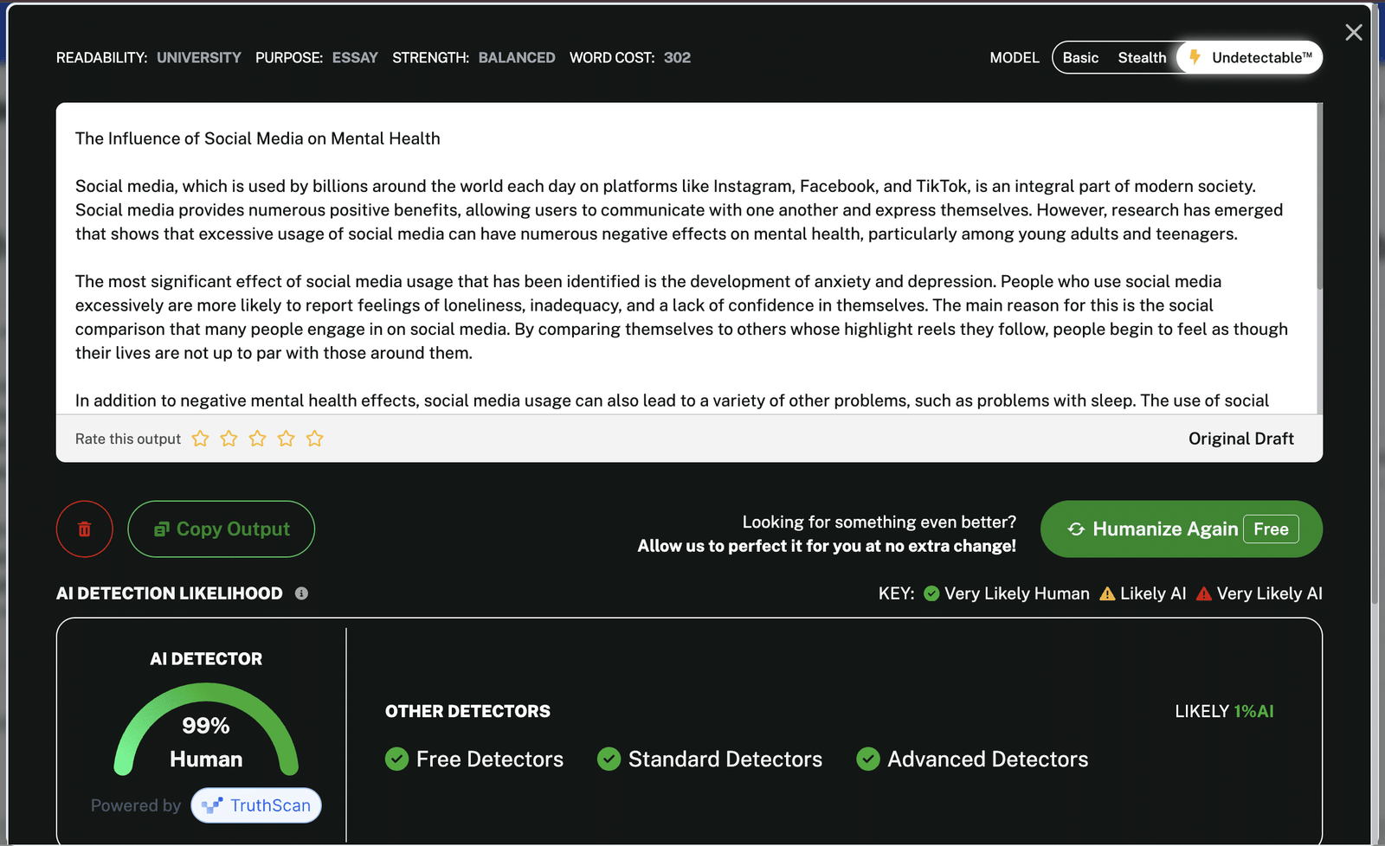
Task: Click the Free Detectors green checkmark
Action: click(x=397, y=759)
